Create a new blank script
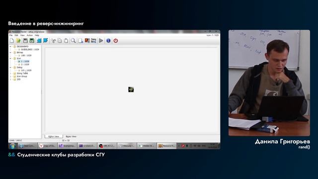This screenshot has width=318, height=179. [12, 41]
